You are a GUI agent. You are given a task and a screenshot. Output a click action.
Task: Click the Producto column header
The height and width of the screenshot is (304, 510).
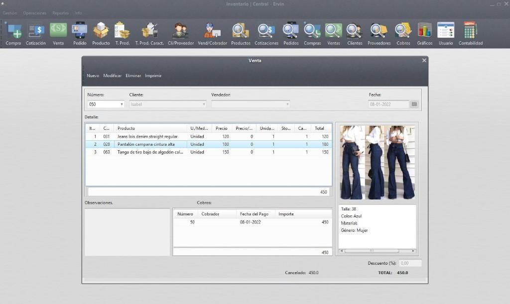coord(150,128)
